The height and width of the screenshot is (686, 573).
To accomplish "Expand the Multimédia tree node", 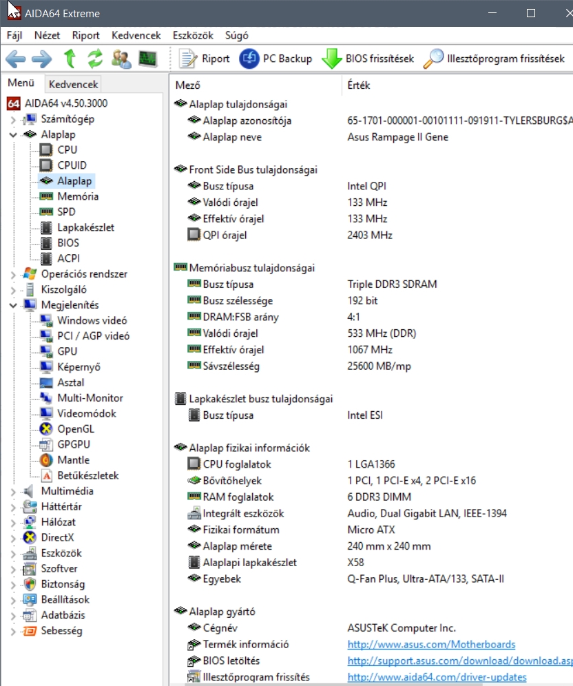I will tap(13, 492).
